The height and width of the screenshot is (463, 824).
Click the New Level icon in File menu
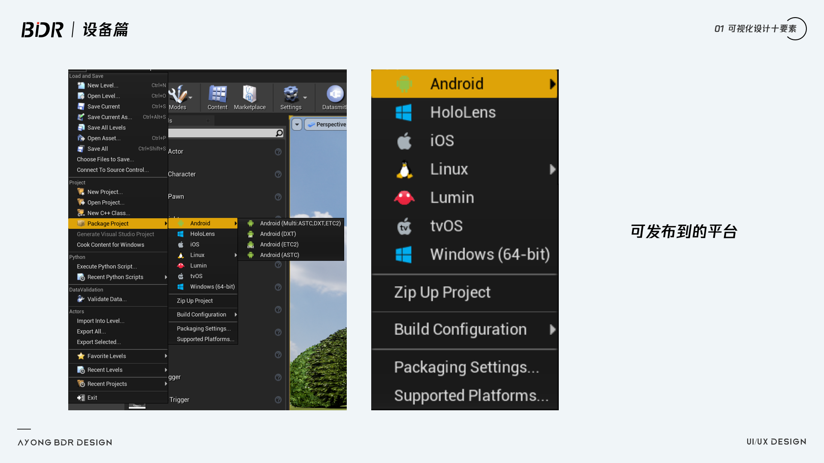(x=81, y=85)
